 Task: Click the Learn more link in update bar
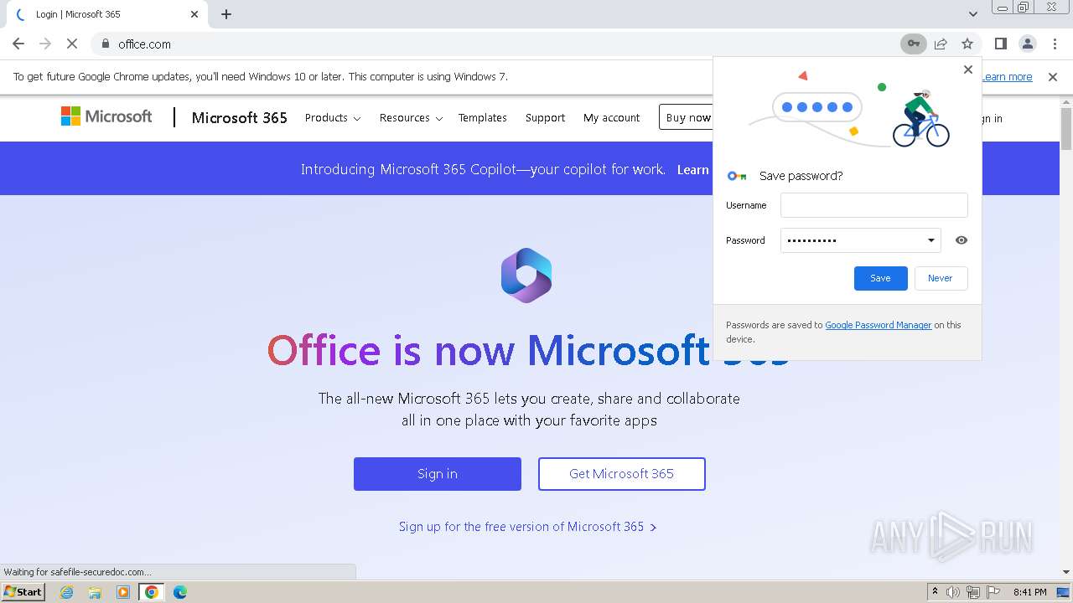(x=1007, y=77)
